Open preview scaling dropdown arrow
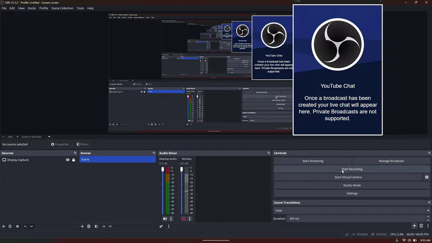 point(49,137)
